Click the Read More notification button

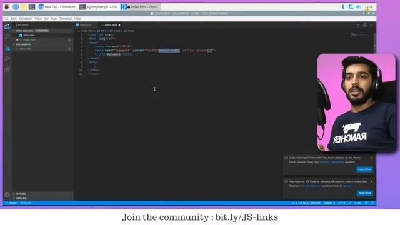coord(365,193)
